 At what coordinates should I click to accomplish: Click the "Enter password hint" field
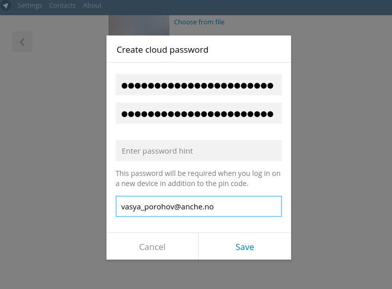tap(198, 151)
